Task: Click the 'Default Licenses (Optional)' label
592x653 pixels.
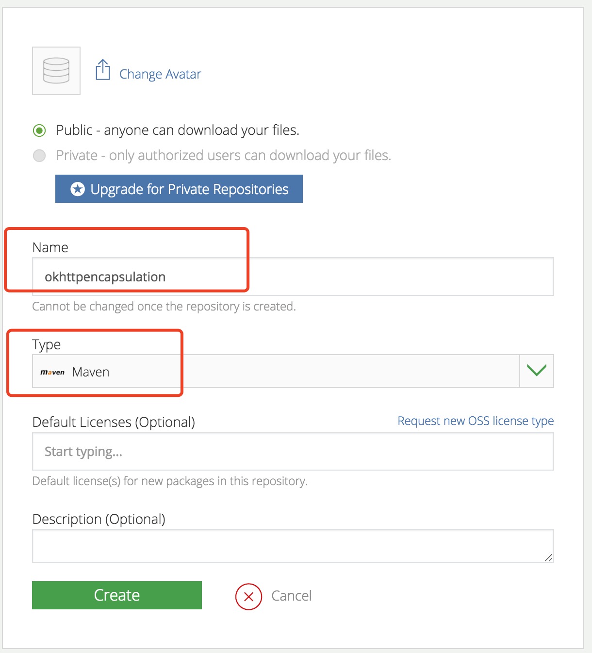Action: click(x=114, y=422)
